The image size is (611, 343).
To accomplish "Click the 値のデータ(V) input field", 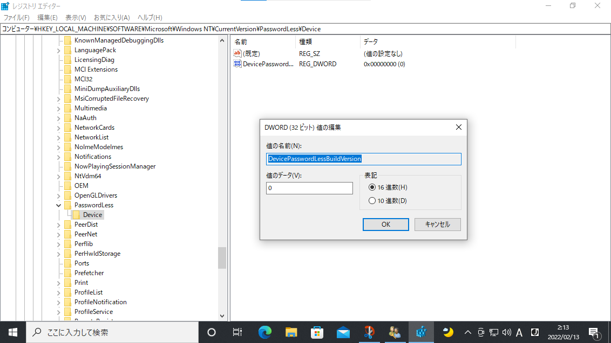I will coord(309,188).
